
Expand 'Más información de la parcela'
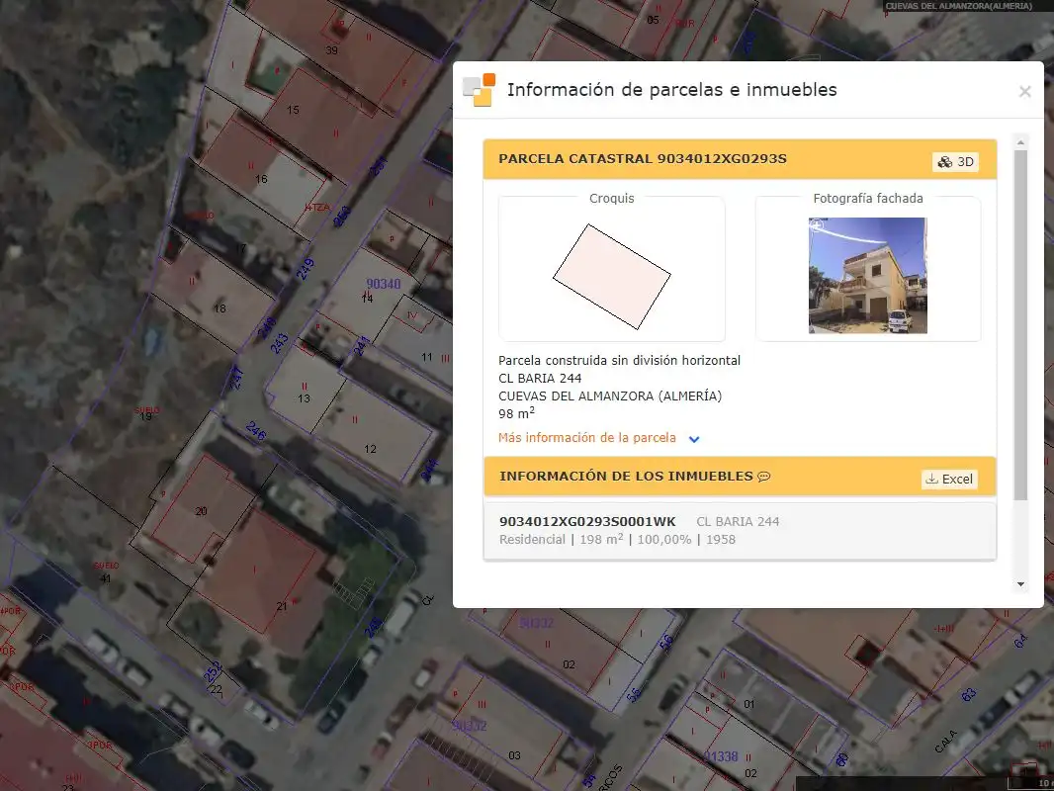point(599,438)
